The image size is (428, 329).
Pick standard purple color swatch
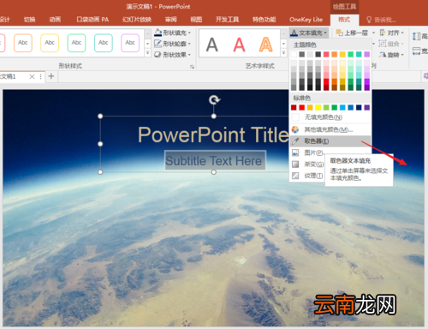(x=367, y=107)
